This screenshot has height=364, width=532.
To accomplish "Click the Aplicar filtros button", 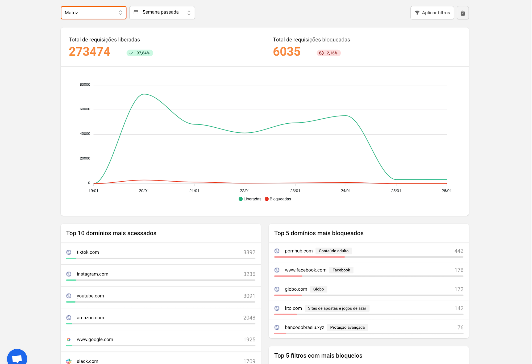I will [x=432, y=13].
